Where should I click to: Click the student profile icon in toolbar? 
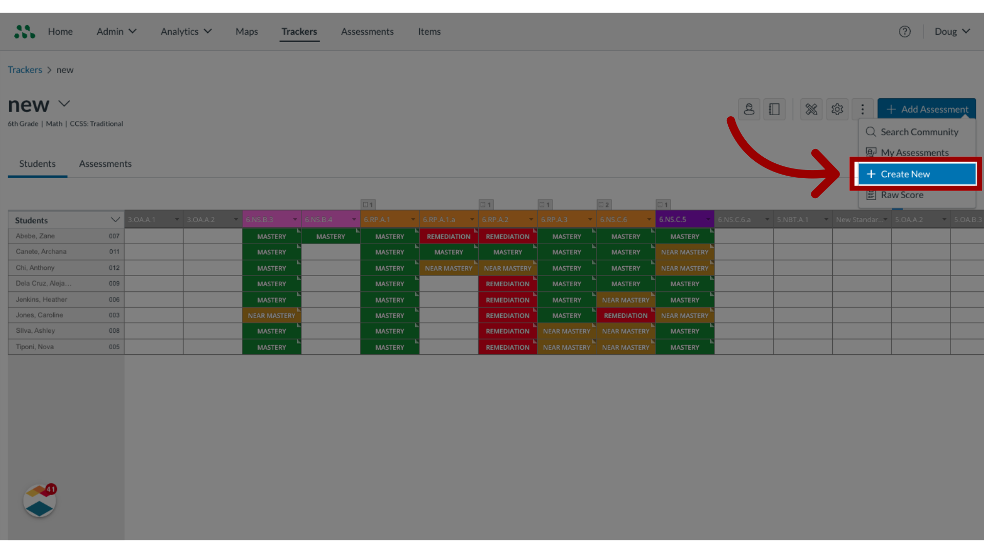pos(749,109)
